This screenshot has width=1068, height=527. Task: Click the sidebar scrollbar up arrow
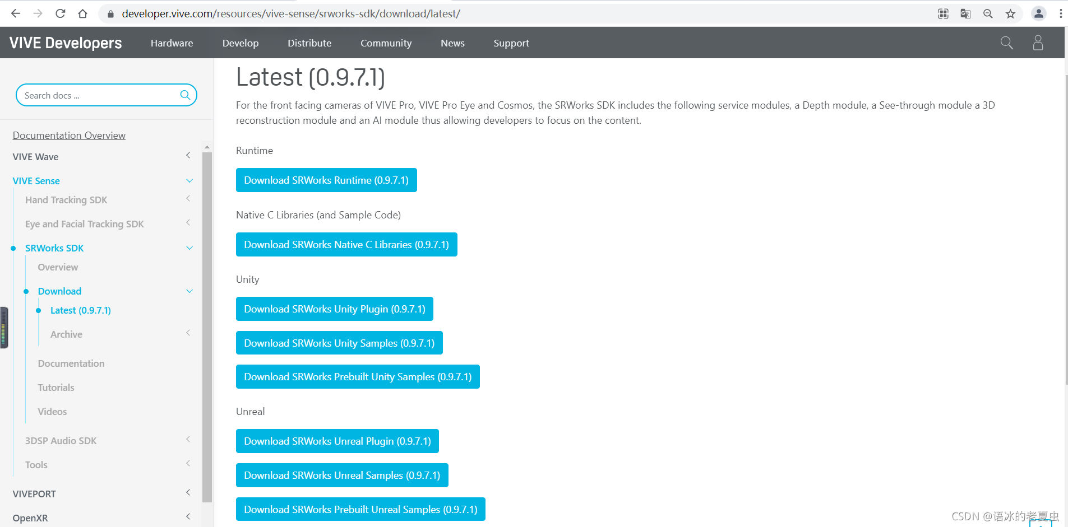point(207,147)
